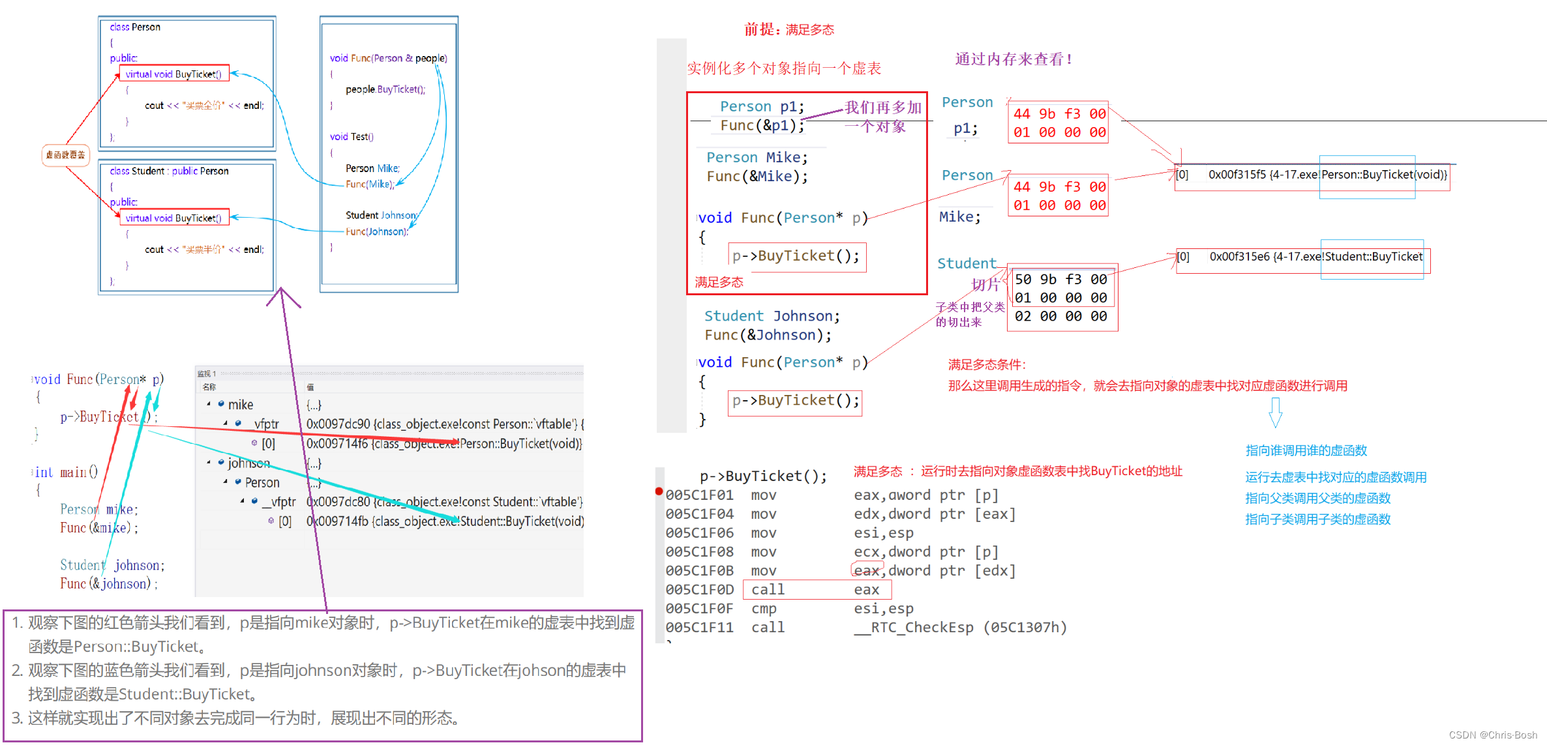
Task: Collapse the Person node under johnson
Action: (x=226, y=482)
